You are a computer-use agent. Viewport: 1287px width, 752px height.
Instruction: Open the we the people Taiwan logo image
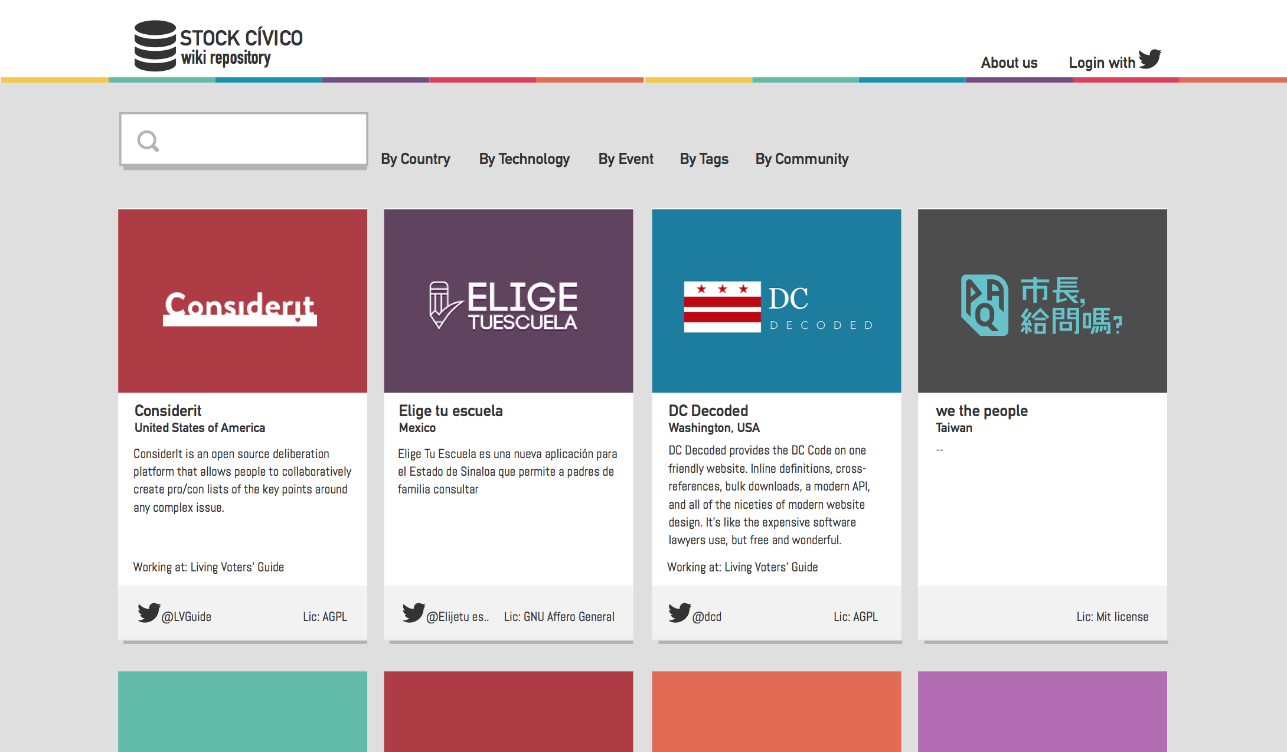click(x=1043, y=301)
